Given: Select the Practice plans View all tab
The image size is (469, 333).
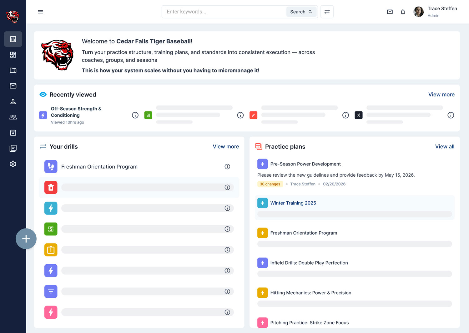Looking at the screenshot, I should 445,146.
